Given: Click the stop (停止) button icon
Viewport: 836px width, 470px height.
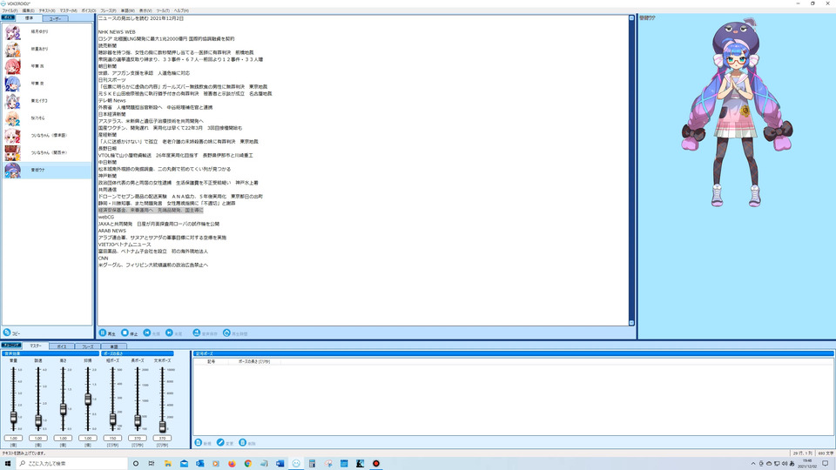Looking at the screenshot, I should point(125,333).
